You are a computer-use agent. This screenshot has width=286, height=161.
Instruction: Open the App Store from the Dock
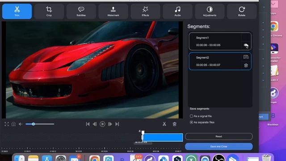[47, 158]
